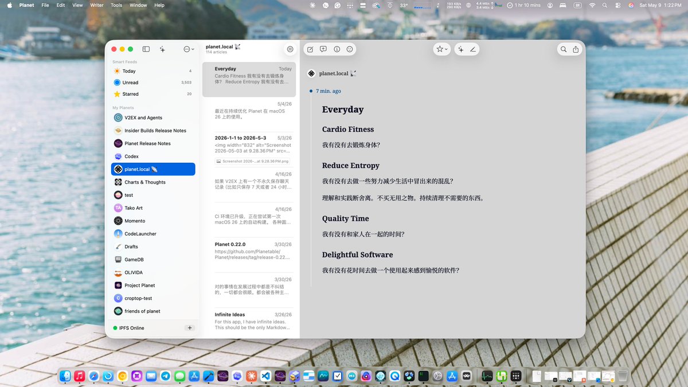This screenshot has height=387, width=688.
Task: Open CodeLauncher in the sidebar
Action: click(153, 234)
